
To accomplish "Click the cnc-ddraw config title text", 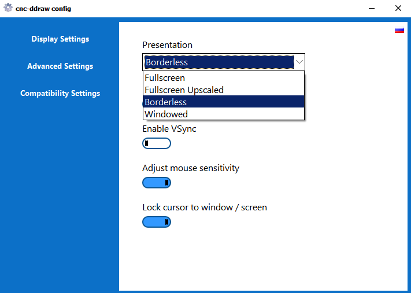I will (43, 9).
